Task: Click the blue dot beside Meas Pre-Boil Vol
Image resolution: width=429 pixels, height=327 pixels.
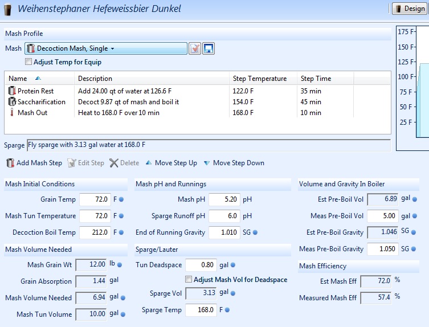Action: [415, 216]
